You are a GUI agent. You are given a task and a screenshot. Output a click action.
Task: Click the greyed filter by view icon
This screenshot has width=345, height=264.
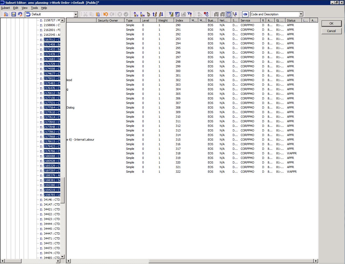183,14
